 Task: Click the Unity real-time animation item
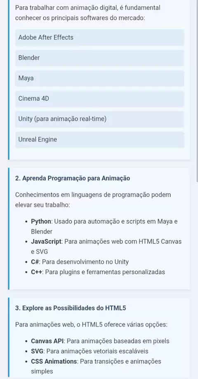pyautogui.click(x=99, y=119)
